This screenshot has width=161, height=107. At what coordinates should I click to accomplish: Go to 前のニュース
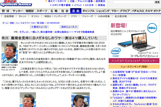click(39, 27)
